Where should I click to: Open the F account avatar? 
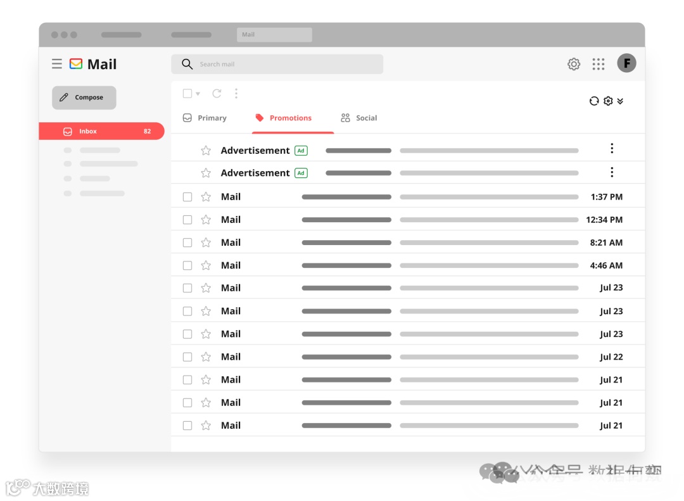coord(626,63)
